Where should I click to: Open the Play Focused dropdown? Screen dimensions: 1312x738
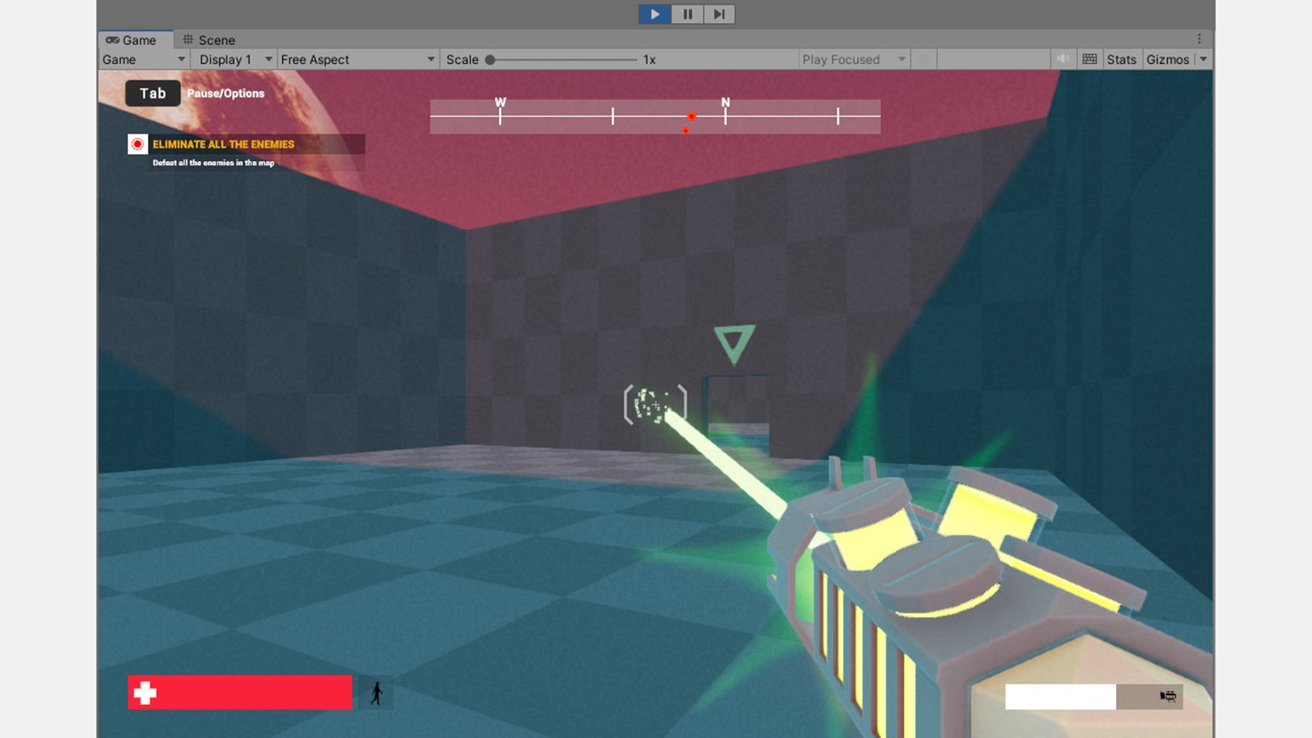[852, 60]
